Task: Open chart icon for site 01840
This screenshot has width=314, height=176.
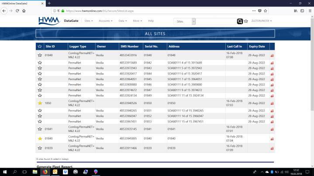Action: click(x=272, y=139)
